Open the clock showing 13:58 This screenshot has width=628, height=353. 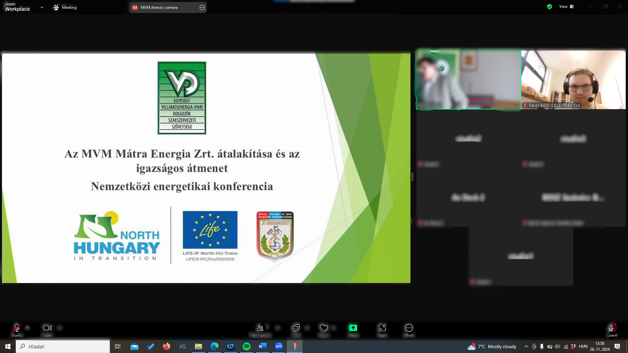[x=600, y=346]
